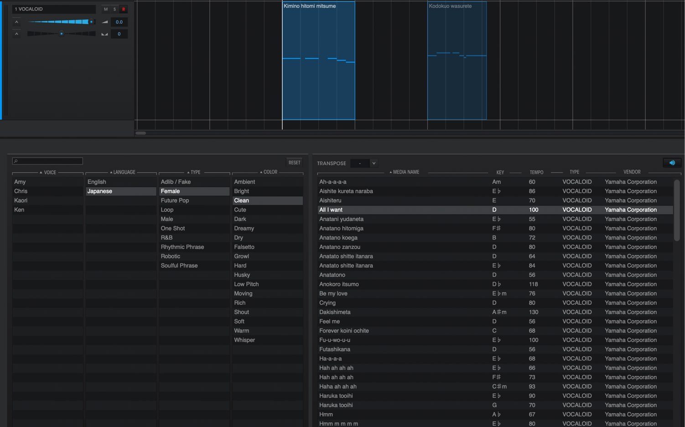Screen dimensions: 685x427
Task: Click the media list vertical scrollbar
Action: tap(677, 210)
